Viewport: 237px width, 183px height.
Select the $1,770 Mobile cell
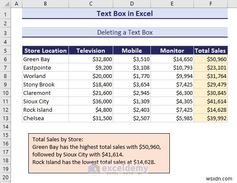click(132, 76)
